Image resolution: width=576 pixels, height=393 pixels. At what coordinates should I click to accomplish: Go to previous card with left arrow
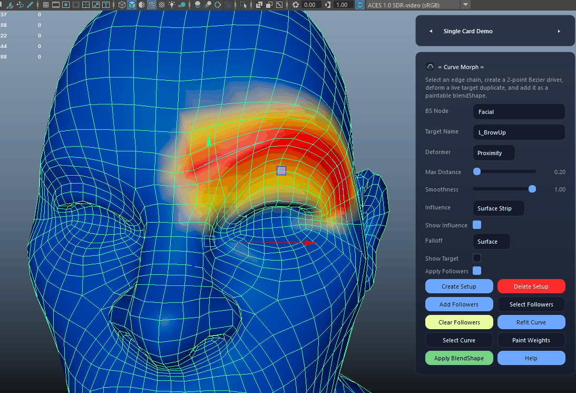point(431,31)
